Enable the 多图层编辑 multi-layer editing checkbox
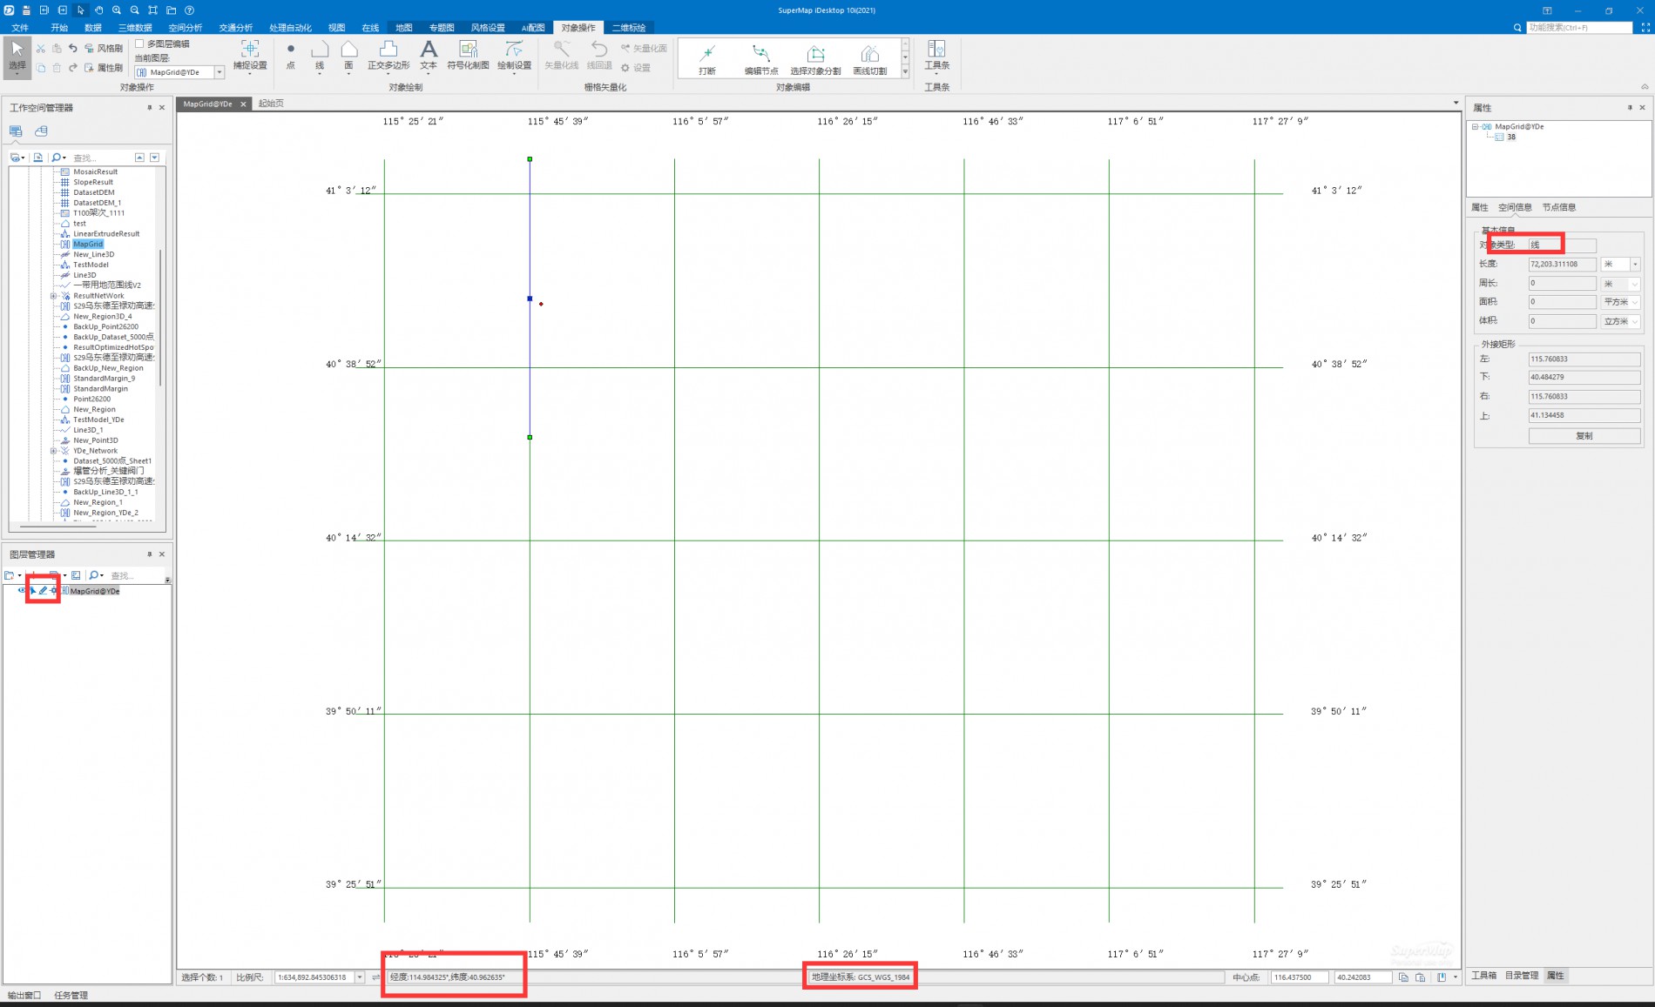This screenshot has height=1007, width=1655. pyautogui.click(x=139, y=44)
